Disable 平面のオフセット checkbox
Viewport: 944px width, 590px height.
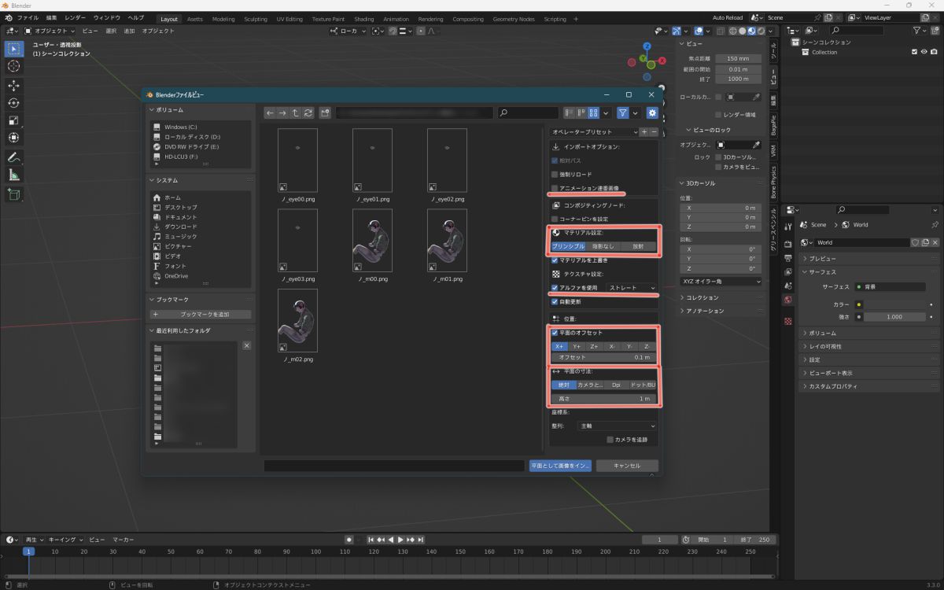555,333
